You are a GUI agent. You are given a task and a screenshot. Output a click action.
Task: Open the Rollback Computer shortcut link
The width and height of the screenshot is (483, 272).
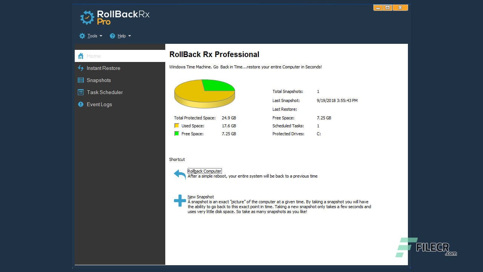(x=205, y=171)
